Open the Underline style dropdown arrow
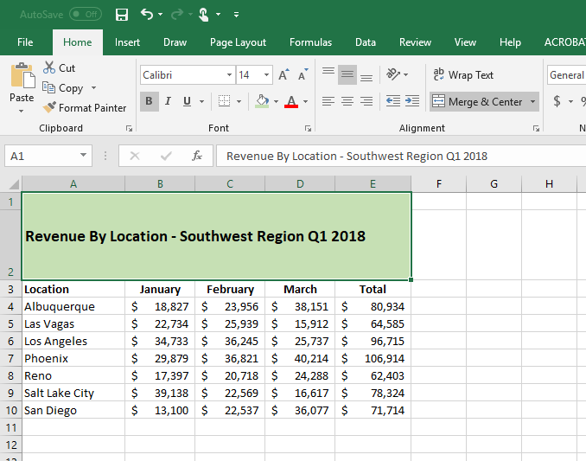Viewport: 586px width, 461px height. (x=201, y=101)
